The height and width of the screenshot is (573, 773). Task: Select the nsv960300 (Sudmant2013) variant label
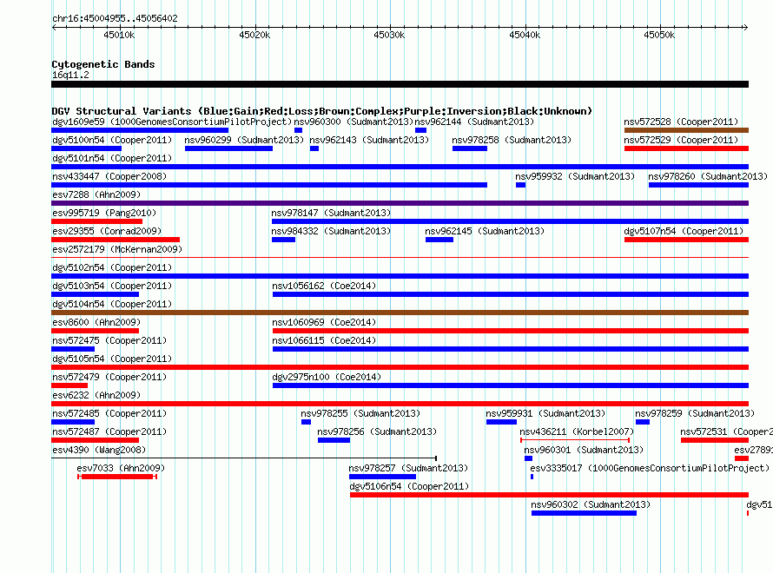click(353, 122)
